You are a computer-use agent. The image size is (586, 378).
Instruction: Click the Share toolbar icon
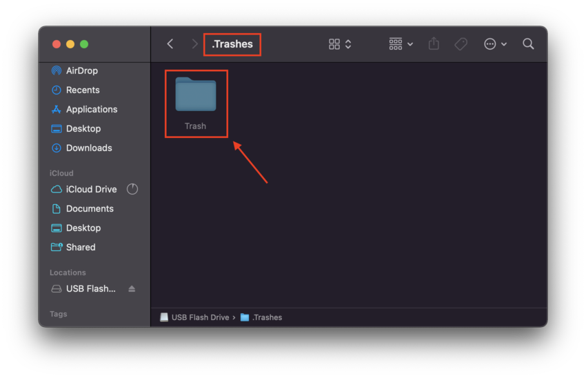click(x=434, y=43)
